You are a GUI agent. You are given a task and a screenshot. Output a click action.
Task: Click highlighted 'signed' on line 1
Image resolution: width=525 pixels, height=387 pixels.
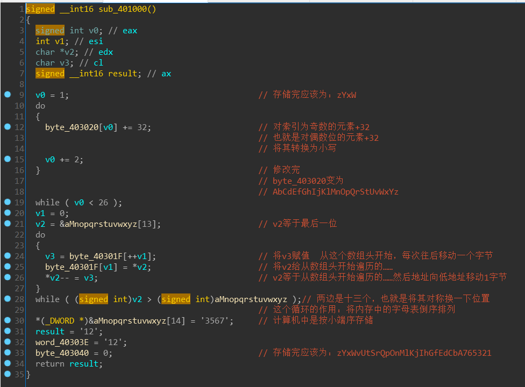pos(40,9)
